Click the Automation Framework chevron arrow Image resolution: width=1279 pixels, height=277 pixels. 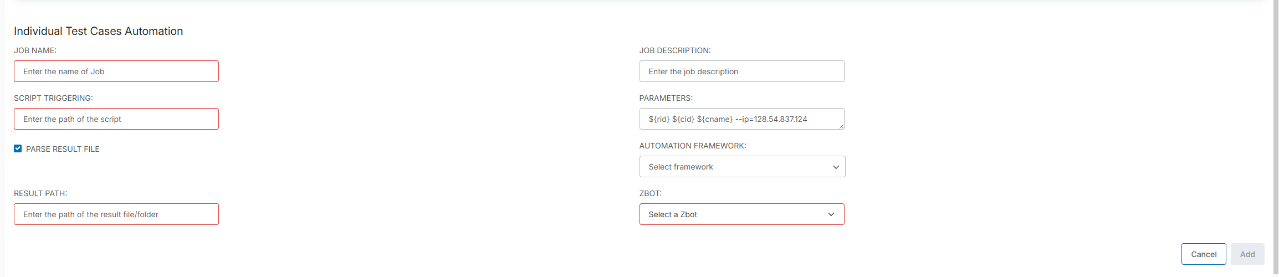pyautogui.click(x=836, y=167)
